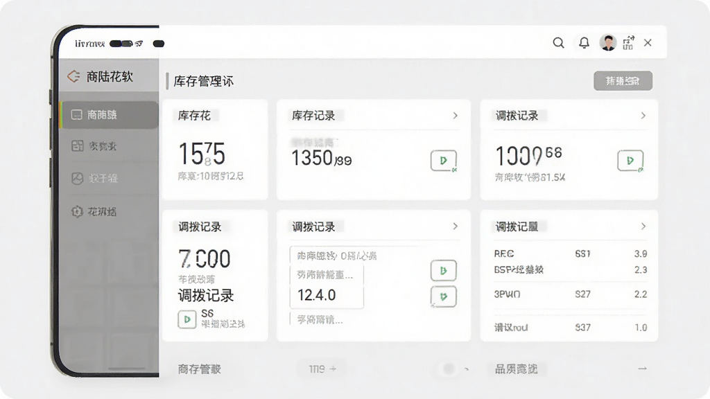Click the play icon next to S6
Screen dimensions: 710x399
tap(187, 319)
